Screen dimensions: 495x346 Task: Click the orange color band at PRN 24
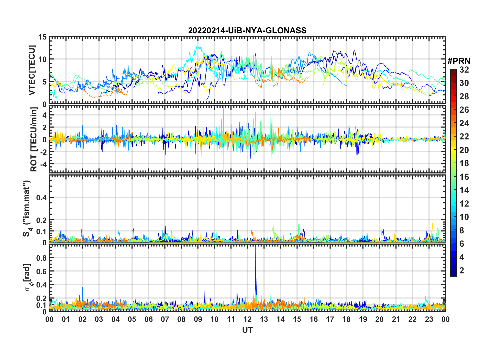[453, 123]
